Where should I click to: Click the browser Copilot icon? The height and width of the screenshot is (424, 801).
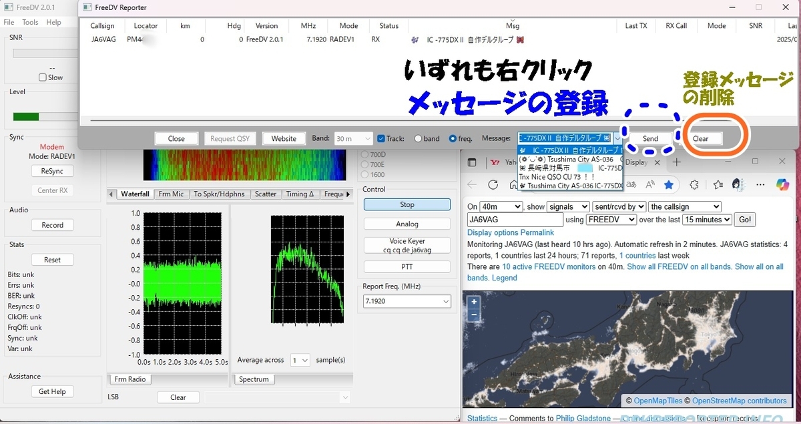coord(781,184)
